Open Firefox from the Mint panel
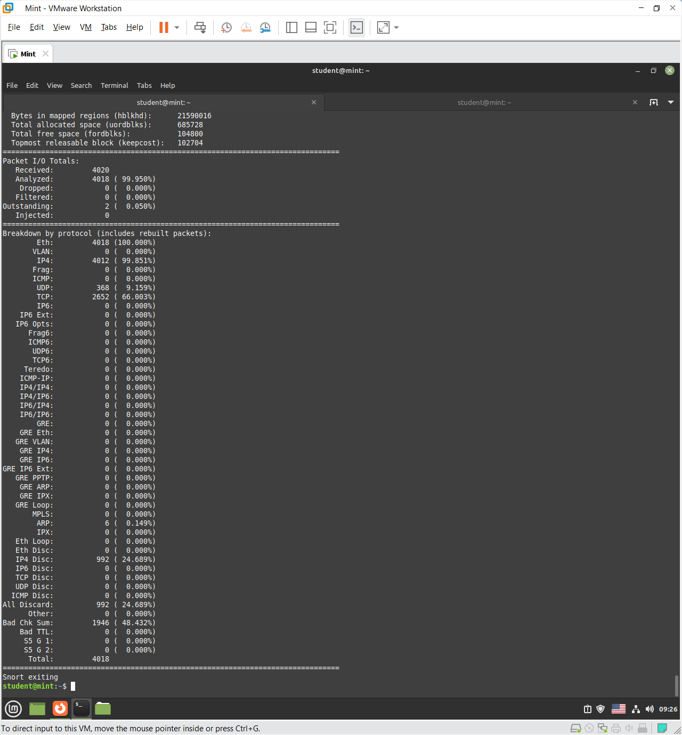 (60, 708)
